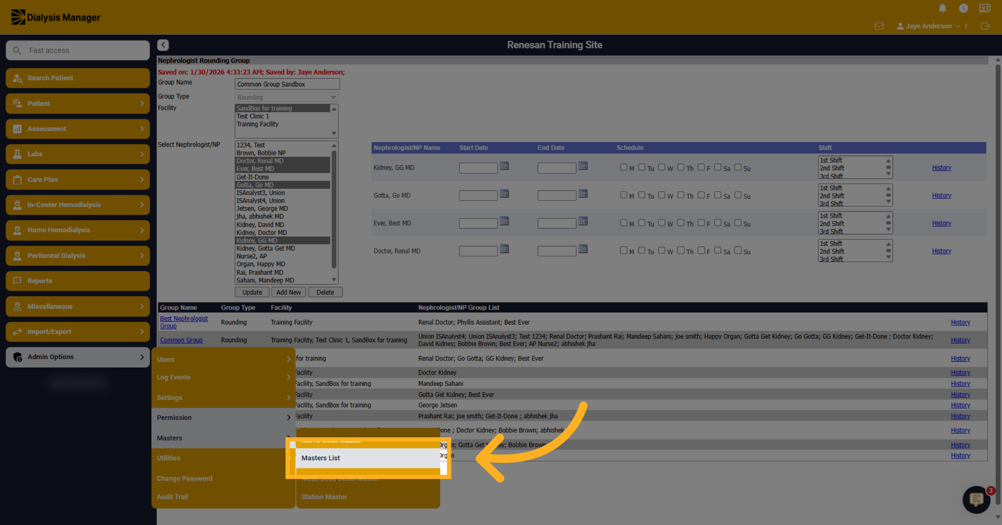This screenshot has width=1002, height=525.
Task: Select Masters List menu item
Action: pos(368,458)
